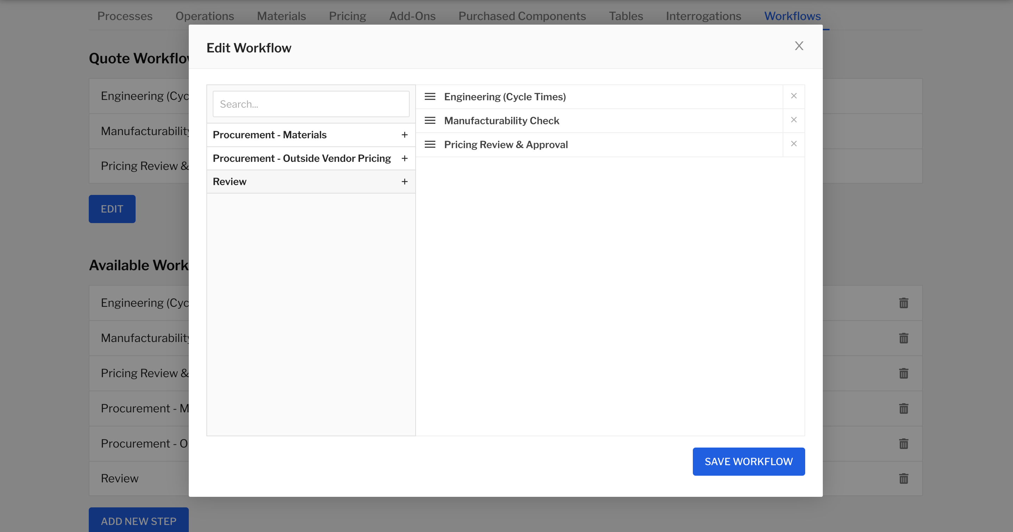
Task: Expand Procurement - Outside Vendor Pricing
Action: pyautogui.click(x=405, y=158)
